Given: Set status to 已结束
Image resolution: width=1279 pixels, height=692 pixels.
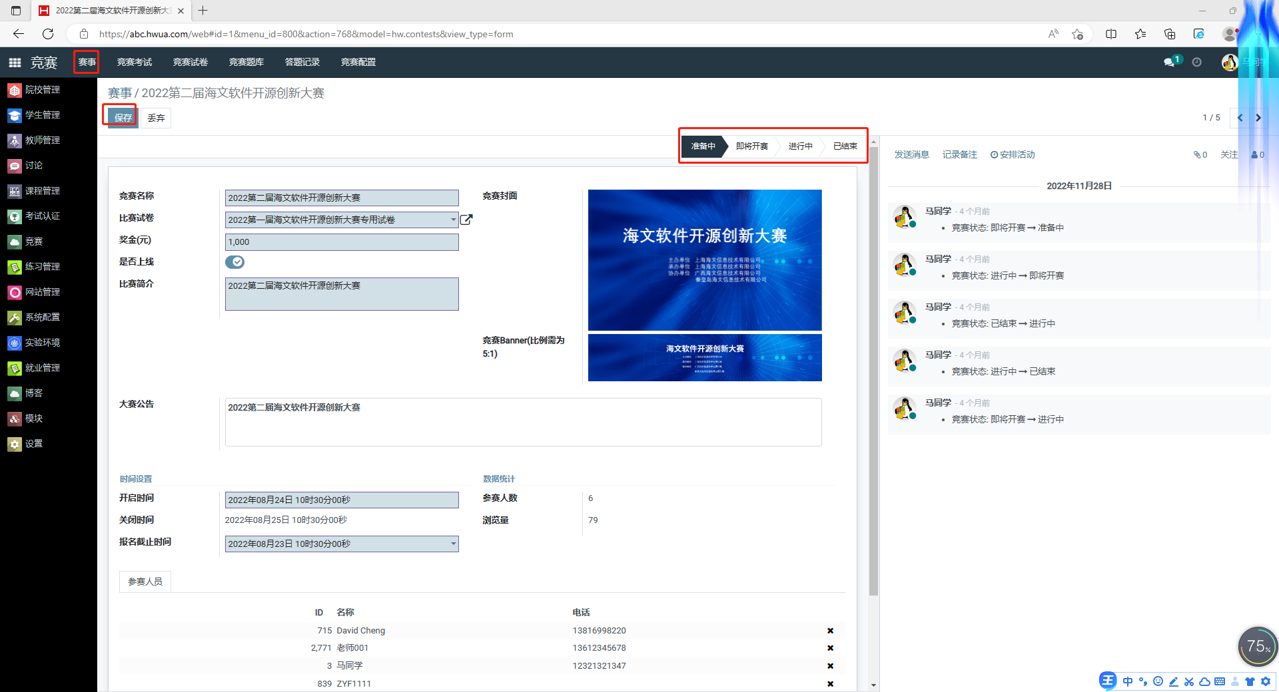Looking at the screenshot, I should point(845,146).
